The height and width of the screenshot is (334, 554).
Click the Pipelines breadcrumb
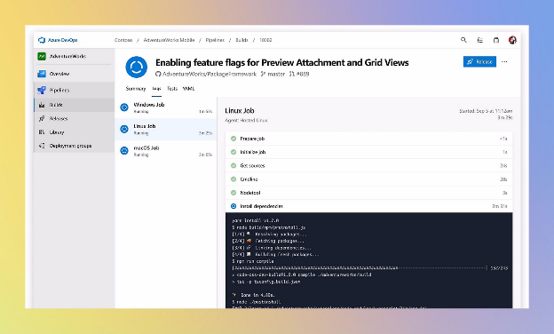(x=215, y=40)
